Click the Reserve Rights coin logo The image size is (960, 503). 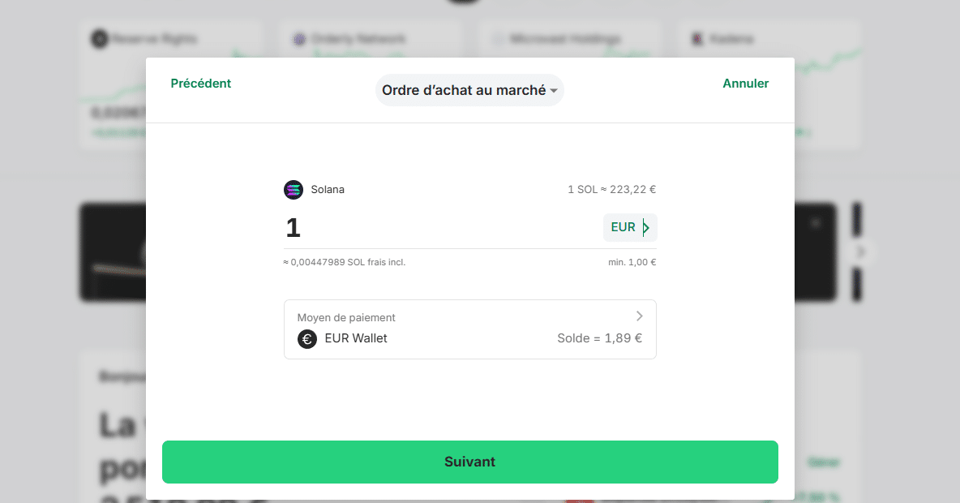pos(98,37)
